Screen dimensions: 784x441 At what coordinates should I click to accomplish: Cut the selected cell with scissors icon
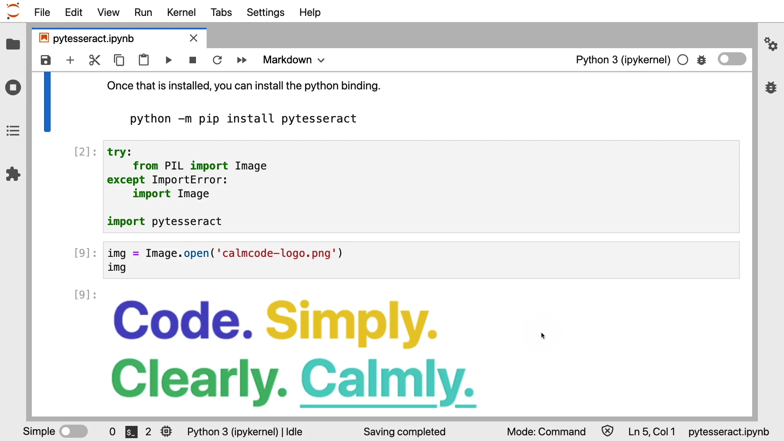[x=95, y=60]
